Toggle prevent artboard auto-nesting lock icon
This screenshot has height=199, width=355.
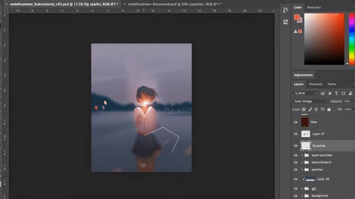[x=323, y=110]
